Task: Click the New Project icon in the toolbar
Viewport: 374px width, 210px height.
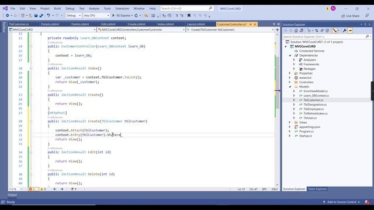Action: coord(23,16)
